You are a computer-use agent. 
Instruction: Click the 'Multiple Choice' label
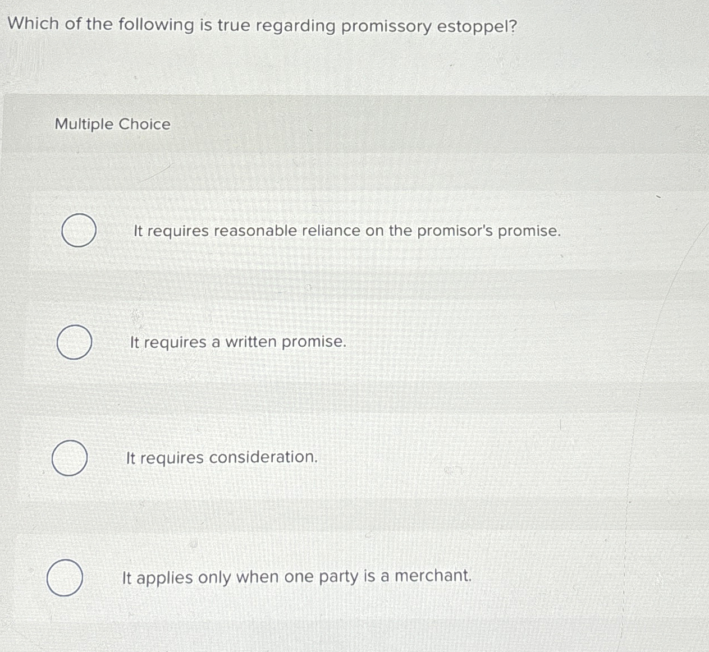[x=112, y=125]
